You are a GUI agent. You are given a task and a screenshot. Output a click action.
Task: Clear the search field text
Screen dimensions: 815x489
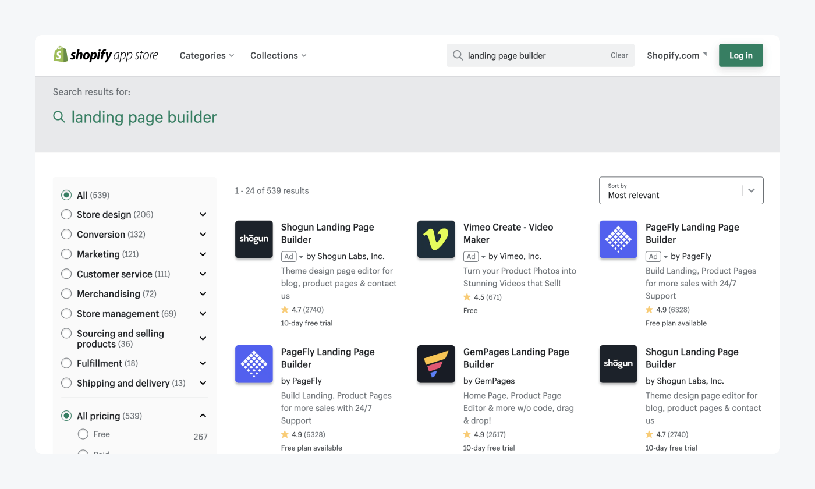pos(619,55)
